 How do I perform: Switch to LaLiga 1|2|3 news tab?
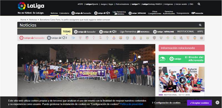pyautogui.click(x=108, y=31)
